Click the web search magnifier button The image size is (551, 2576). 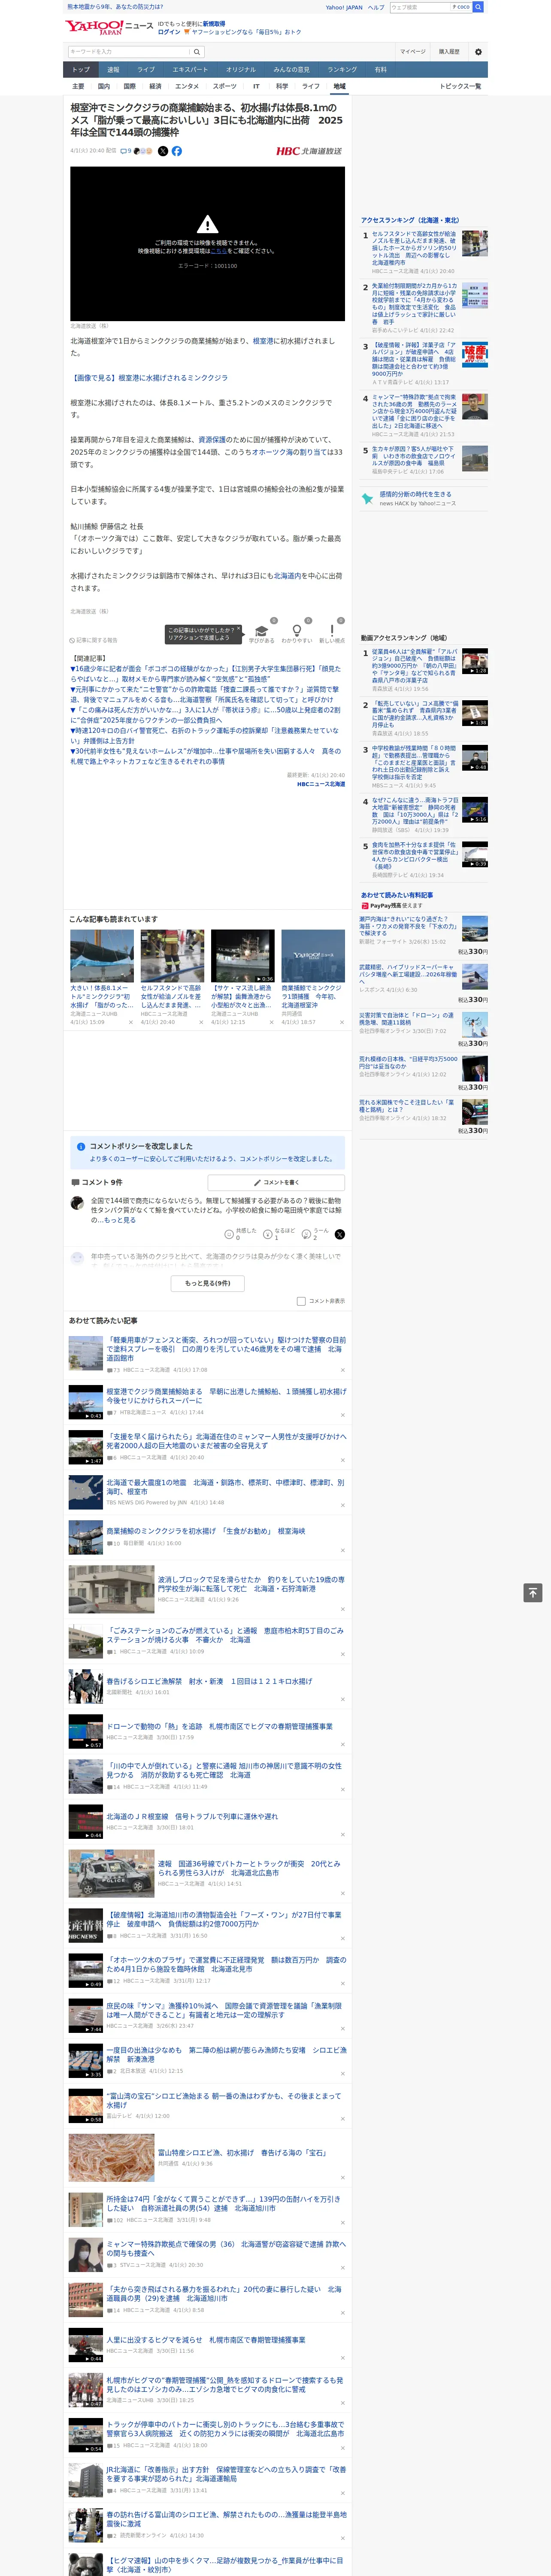[478, 7]
